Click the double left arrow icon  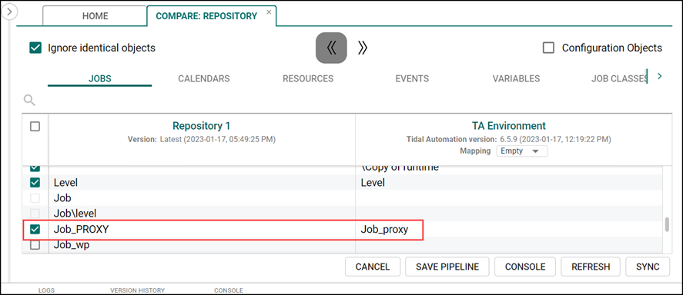point(331,48)
